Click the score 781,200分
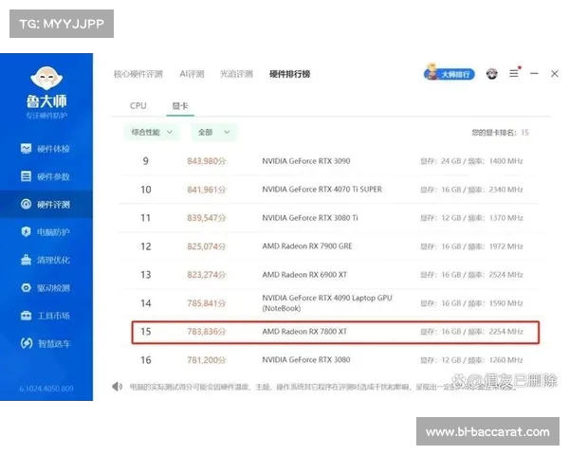 click(207, 360)
